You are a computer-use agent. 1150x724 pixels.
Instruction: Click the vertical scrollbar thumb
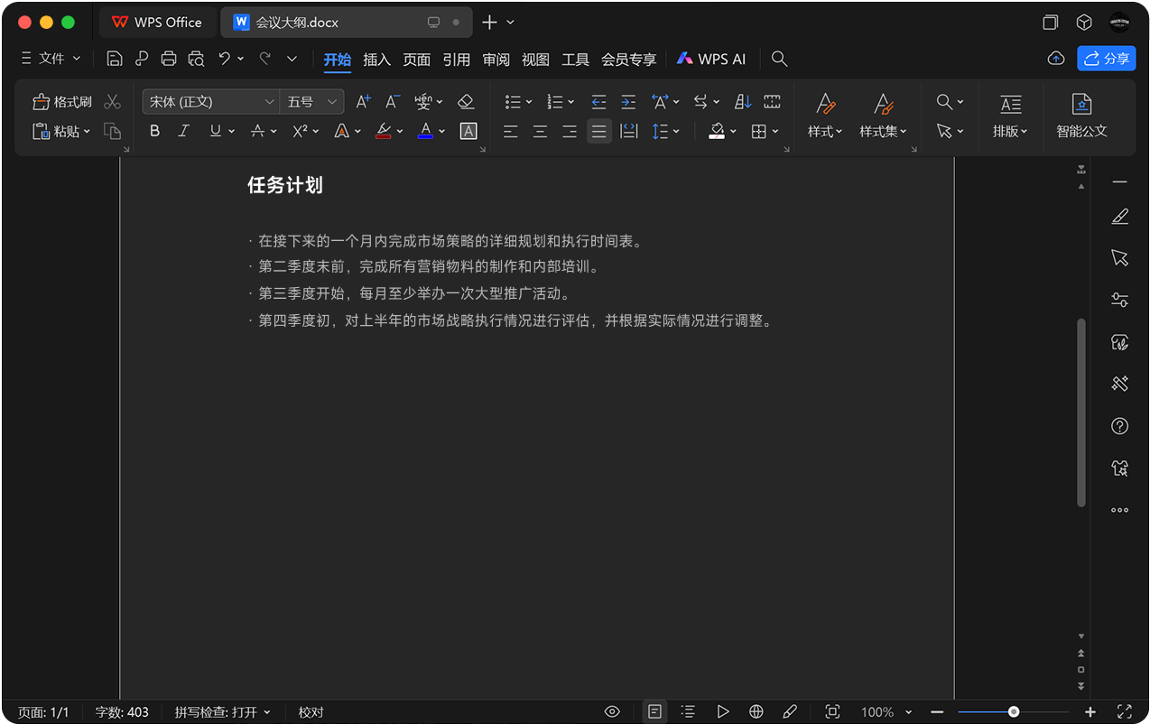(x=1080, y=411)
